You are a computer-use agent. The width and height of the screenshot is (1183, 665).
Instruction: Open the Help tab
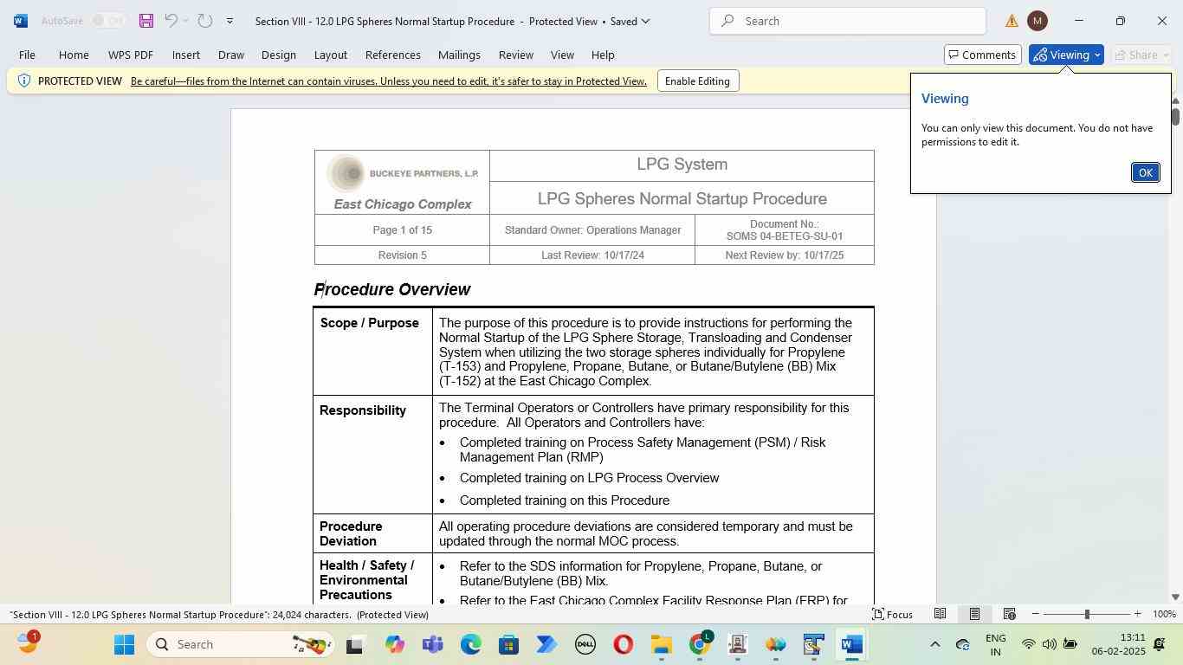coord(603,55)
